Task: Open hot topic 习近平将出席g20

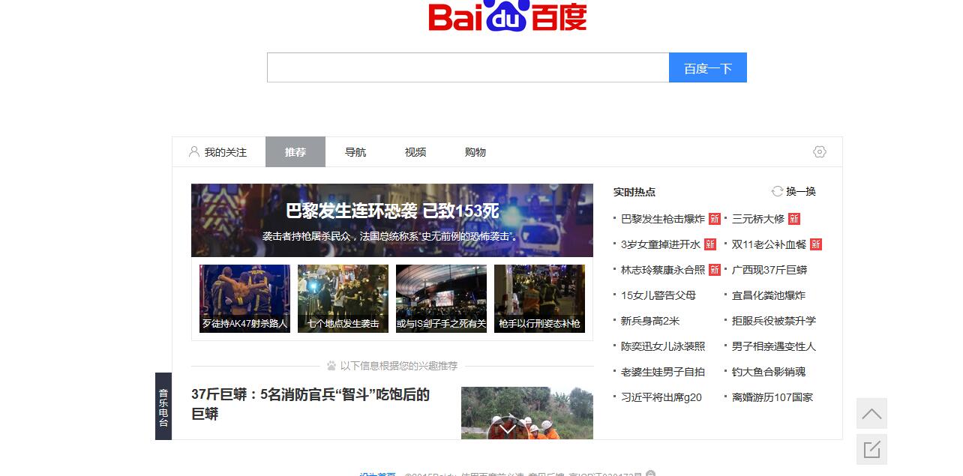Action: pos(661,397)
